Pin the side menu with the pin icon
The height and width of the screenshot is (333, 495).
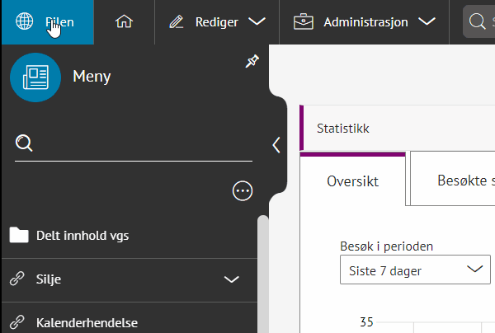point(252,63)
